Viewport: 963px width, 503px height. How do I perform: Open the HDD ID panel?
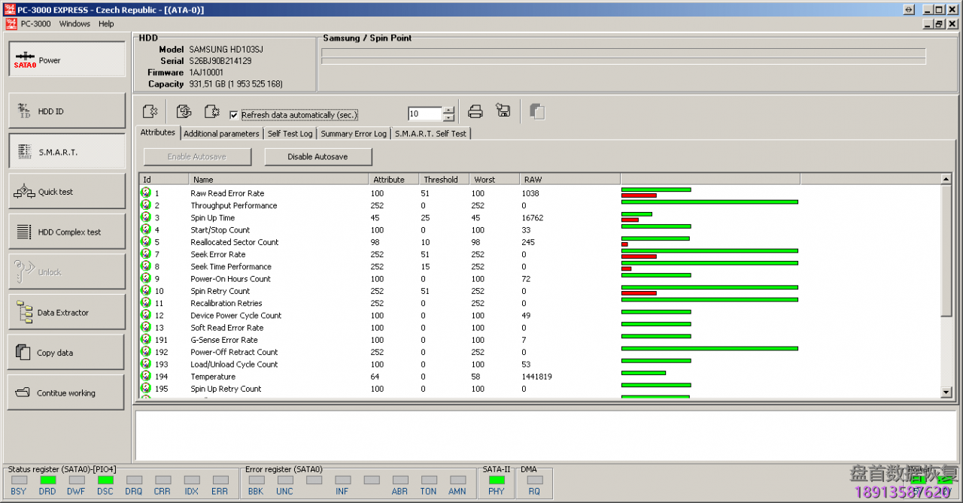click(66, 111)
